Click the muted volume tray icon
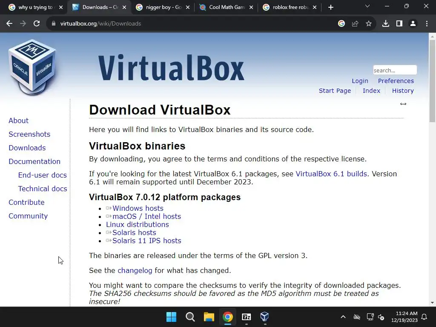The height and width of the screenshot is (327, 436). (381, 317)
